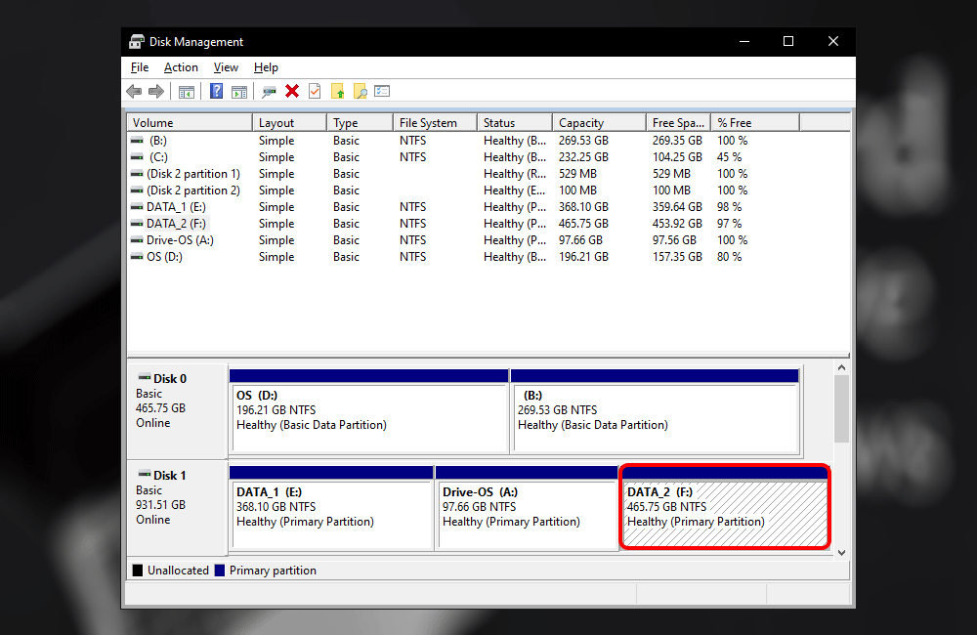This screenshot has height=635, width=977.
Task: Click the yellow folder up-arrow icon
Action: (338, 92)
